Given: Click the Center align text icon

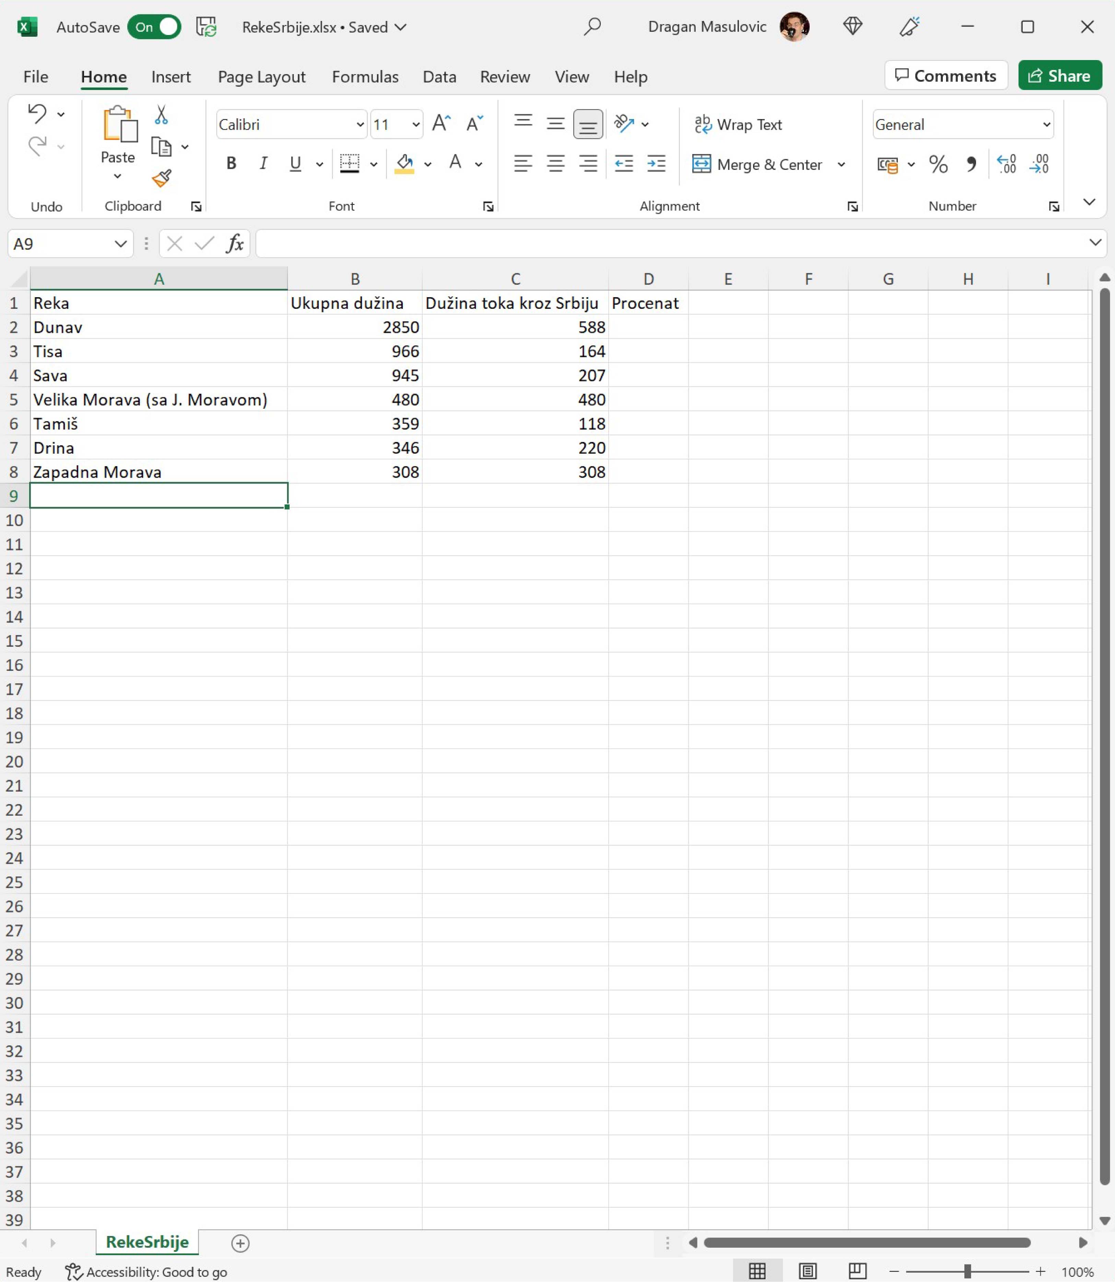Looking at the screenshot, I should (x=555, y=164).
